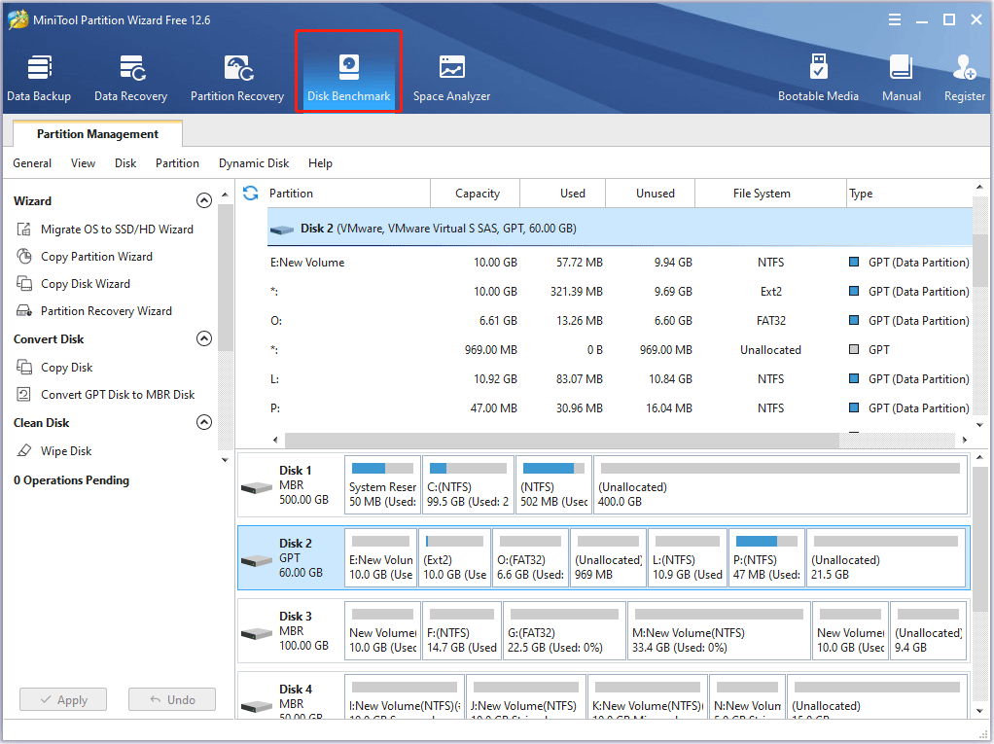Collapse the Clean Disk section
This screenshot has height=744, width=994.
pyautogui.click(x=204, y=423)
